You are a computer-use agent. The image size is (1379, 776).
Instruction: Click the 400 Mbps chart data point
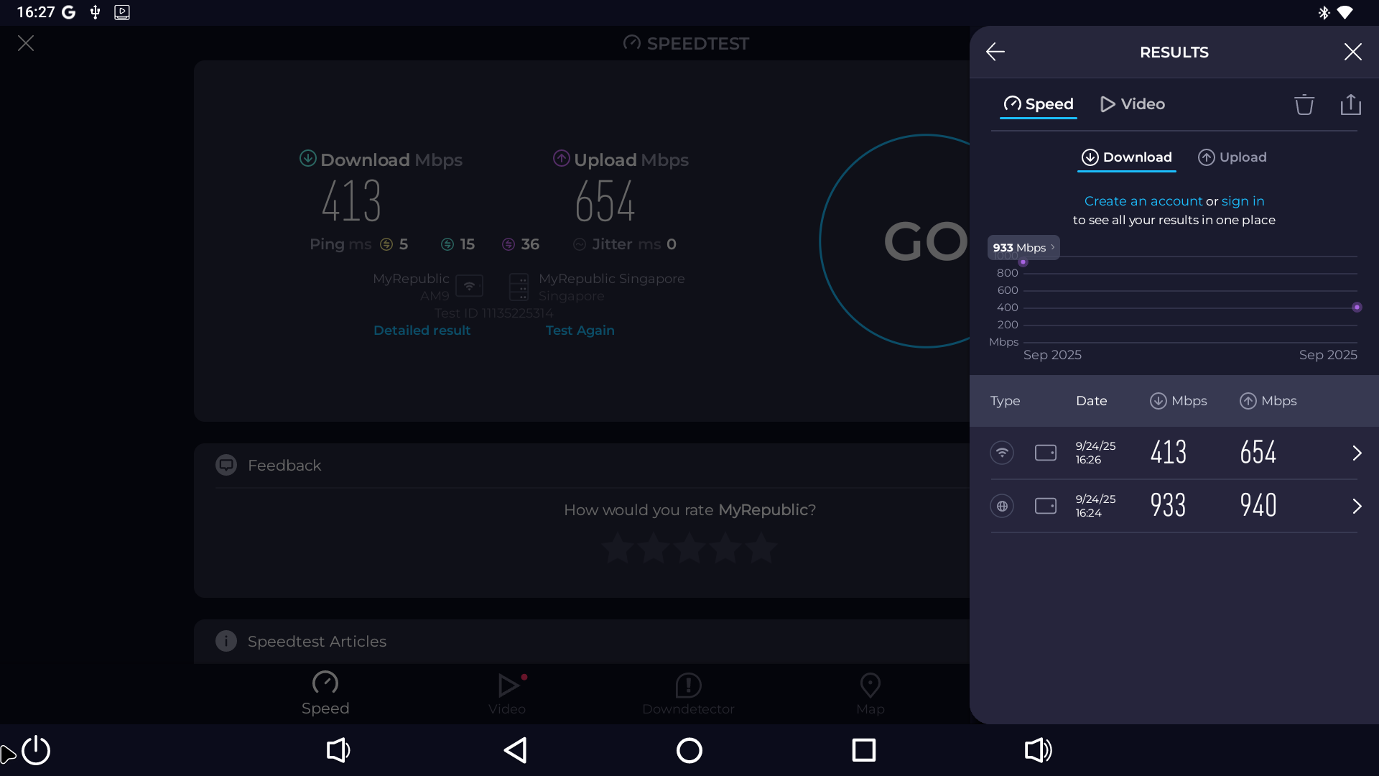coord(1356,308)
